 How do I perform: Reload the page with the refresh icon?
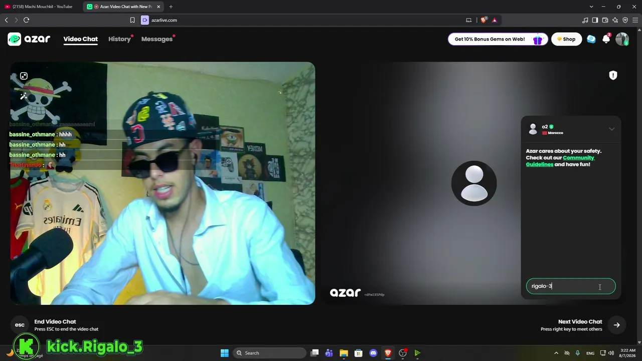(x=26, y=20)
